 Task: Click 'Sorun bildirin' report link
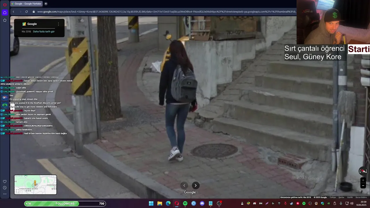[361, 197]
